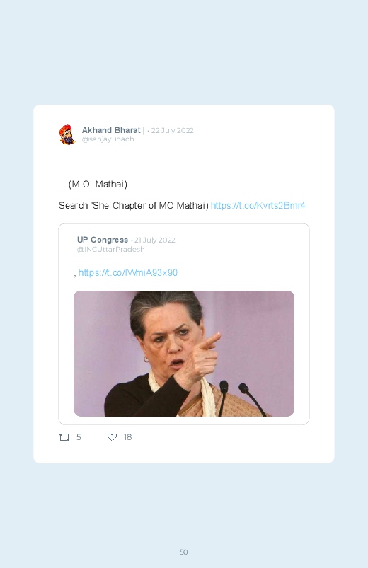Viewport: 368px width, 568px height.
Task: Click the heart like icon
Action: click(x=112, y=437)
